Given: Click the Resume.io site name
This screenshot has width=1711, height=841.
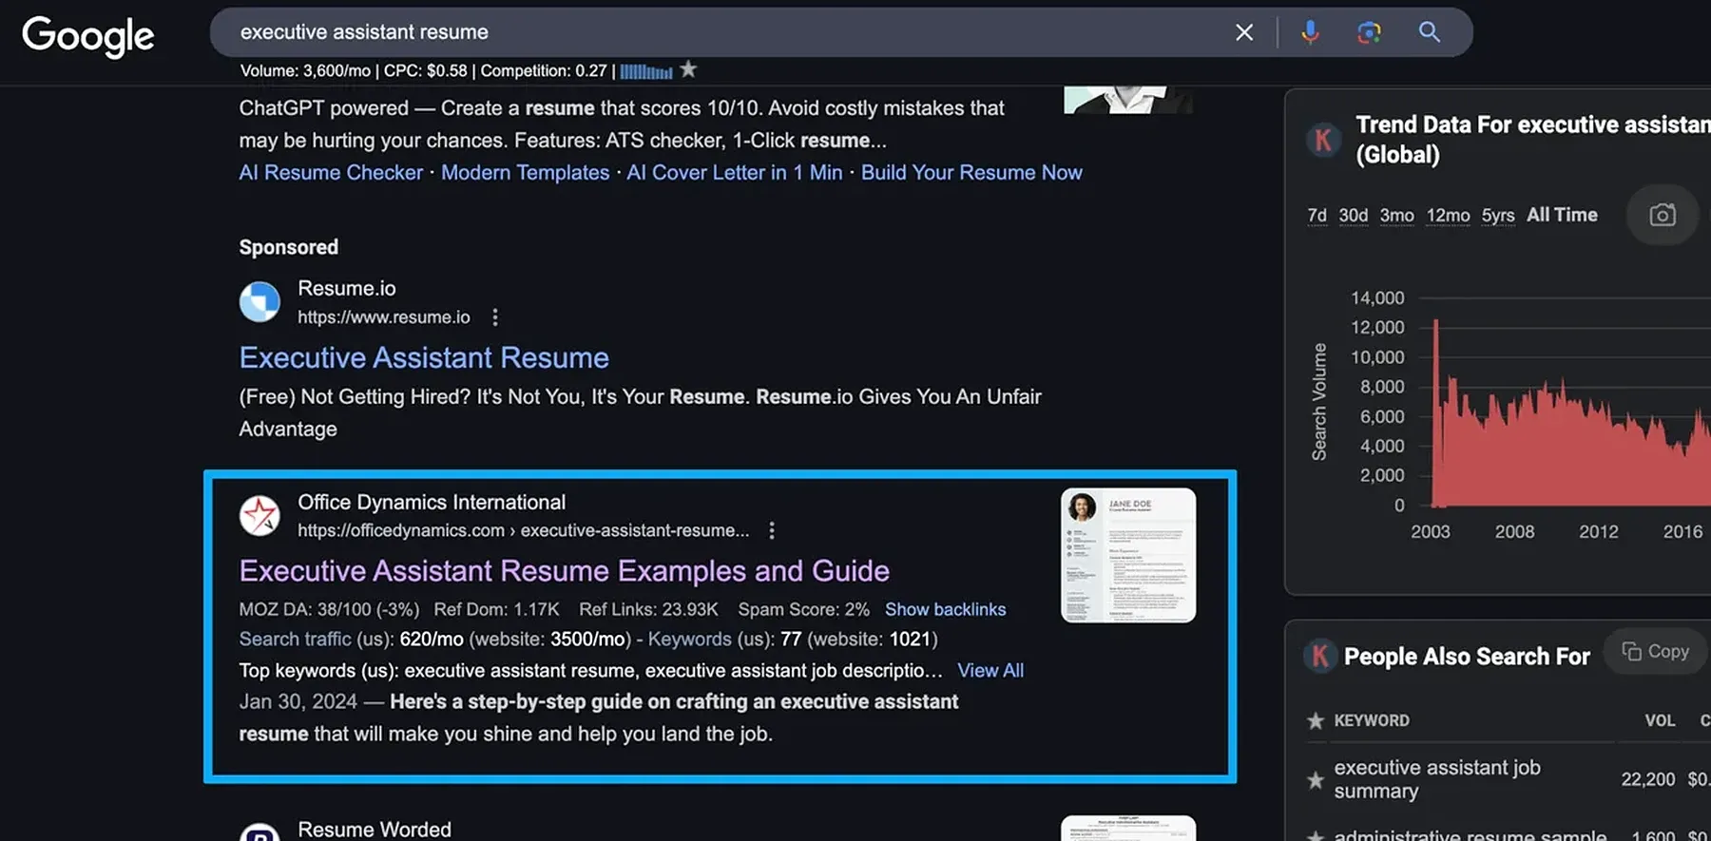Looking at the screenshot, I should [x=347, y=289].
